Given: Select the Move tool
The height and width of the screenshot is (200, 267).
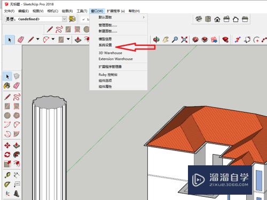Looking at the screenshot, I should click(7, 146).
